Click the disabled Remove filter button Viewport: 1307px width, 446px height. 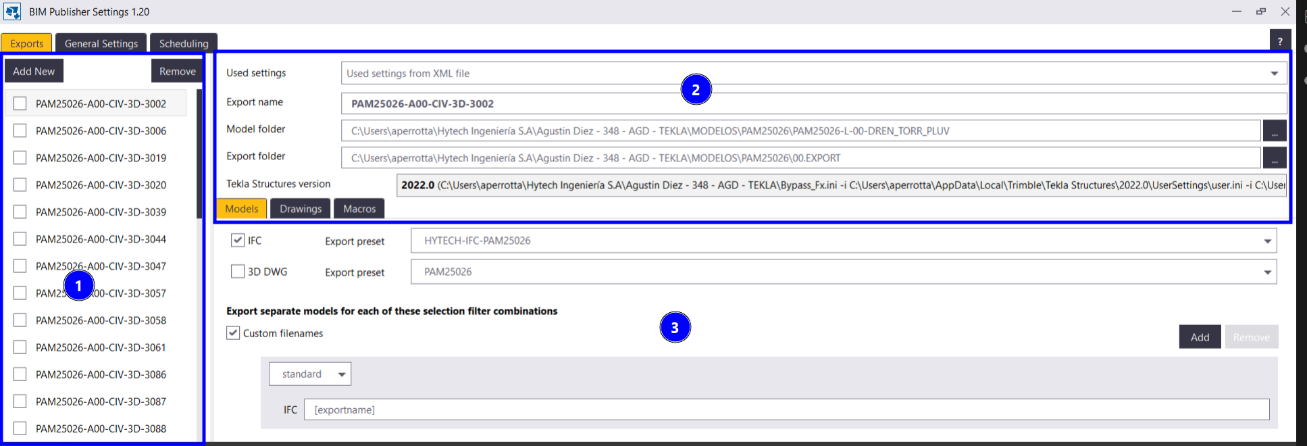pos(1252,337)
